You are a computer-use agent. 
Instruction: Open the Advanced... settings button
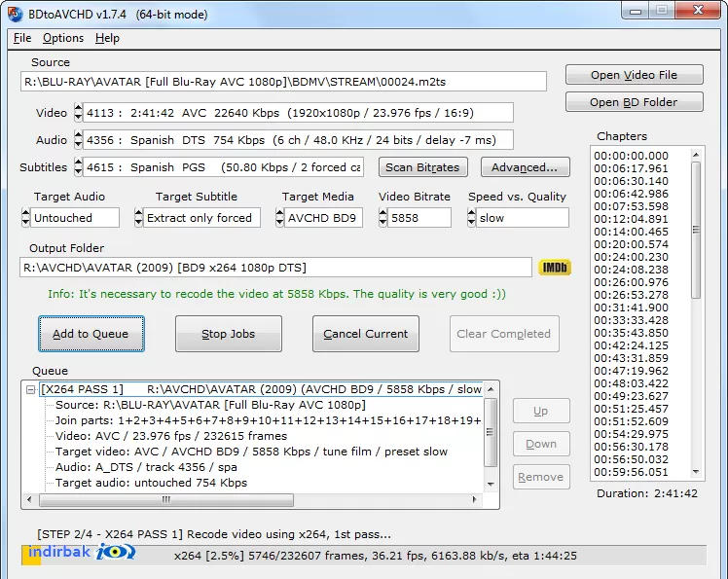(525, 167)
